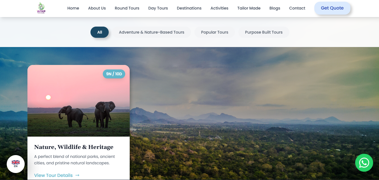Click the Get Quote button

(x=332, y=8)
